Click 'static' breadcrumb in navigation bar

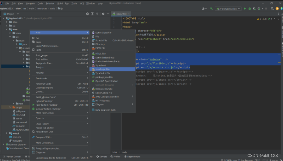click(x=52, y=9)
